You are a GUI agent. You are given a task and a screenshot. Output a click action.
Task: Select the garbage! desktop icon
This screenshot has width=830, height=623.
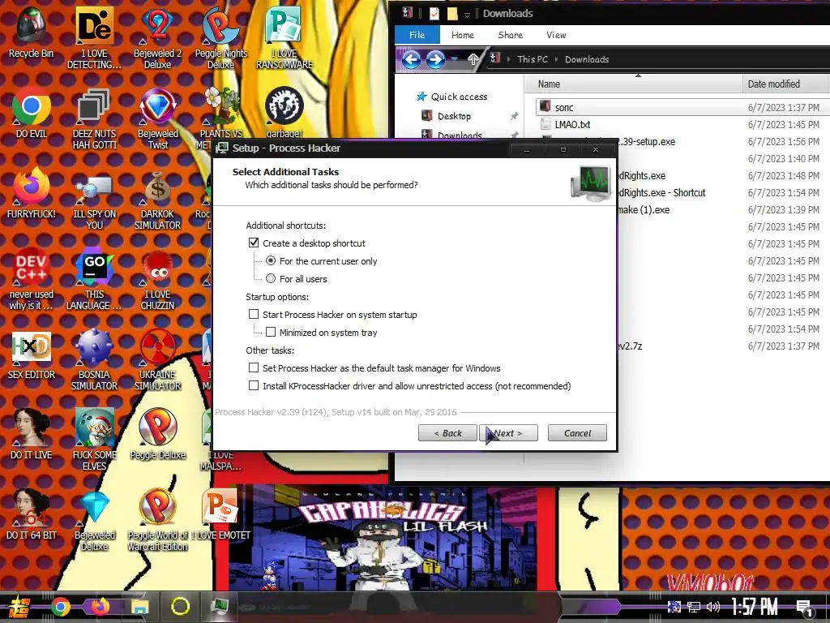[285, 113]
